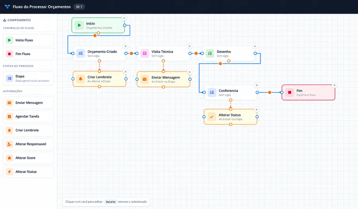Screen dimensions: 358x209
Task: Select the Fim Fluxo component card
Action: (x=29, y=54)
